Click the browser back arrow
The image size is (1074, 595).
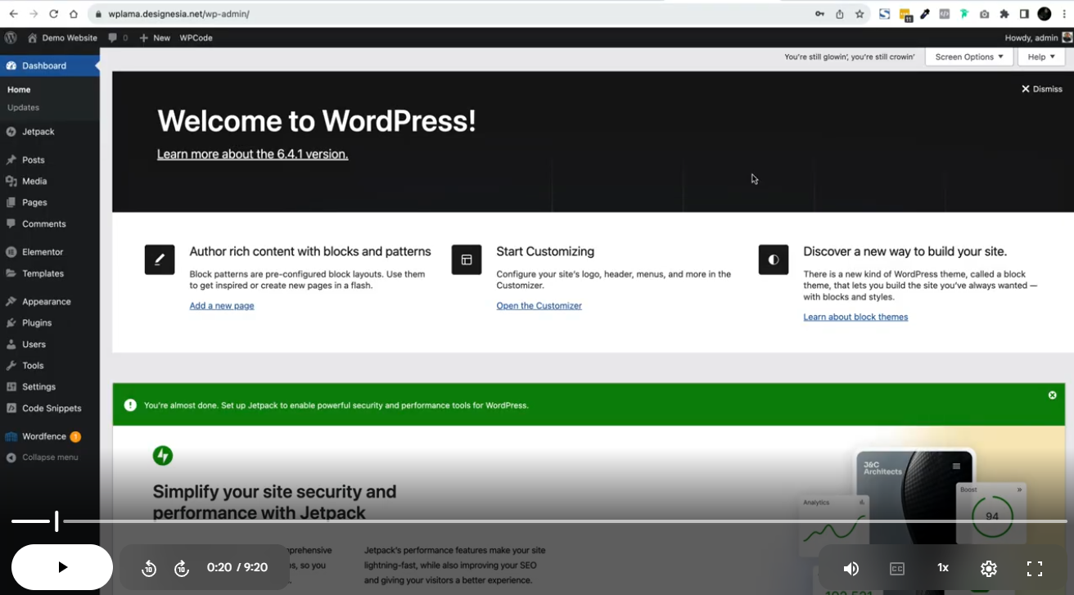click(x=13, y=14)
